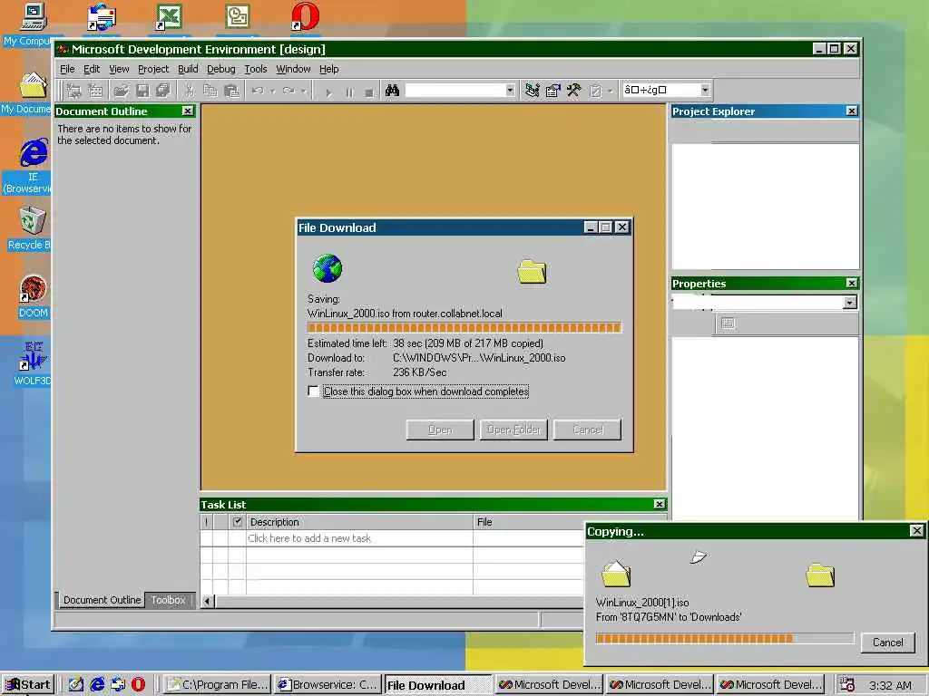Open the Redo history dropdown arrow

point(303,91)
